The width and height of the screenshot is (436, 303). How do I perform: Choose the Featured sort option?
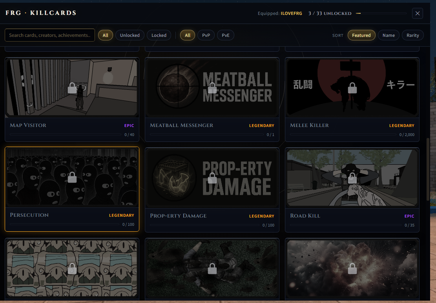click(x=361, y=35)
